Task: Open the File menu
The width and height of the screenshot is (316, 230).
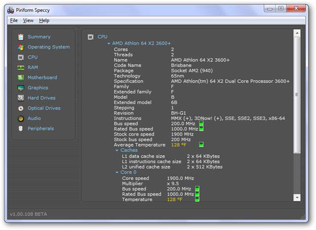Action: click(14, 20)
